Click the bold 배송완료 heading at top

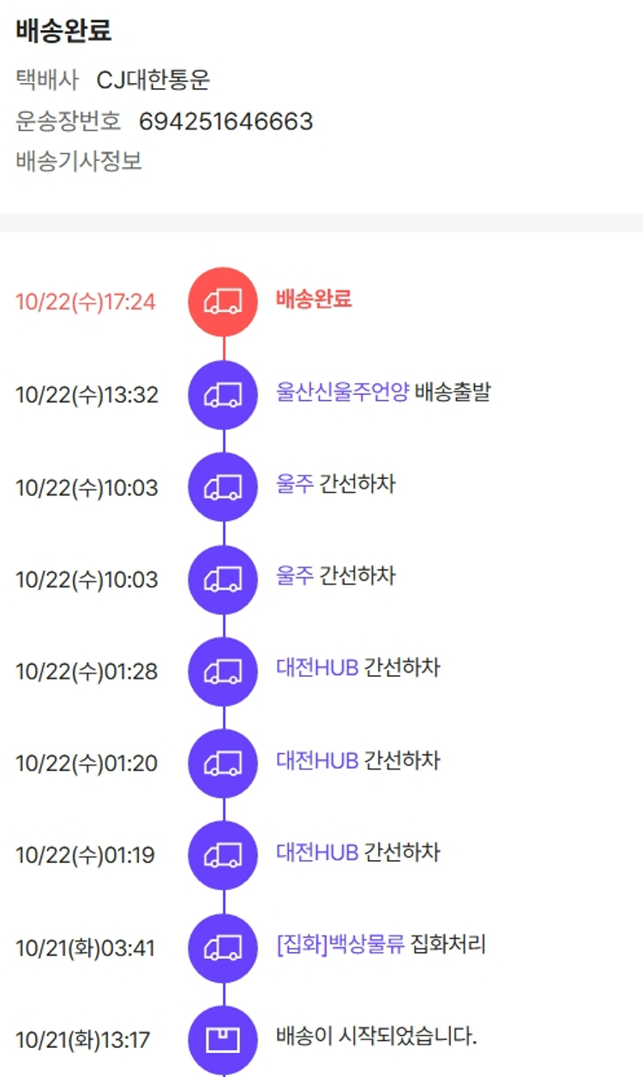point(63,31)
